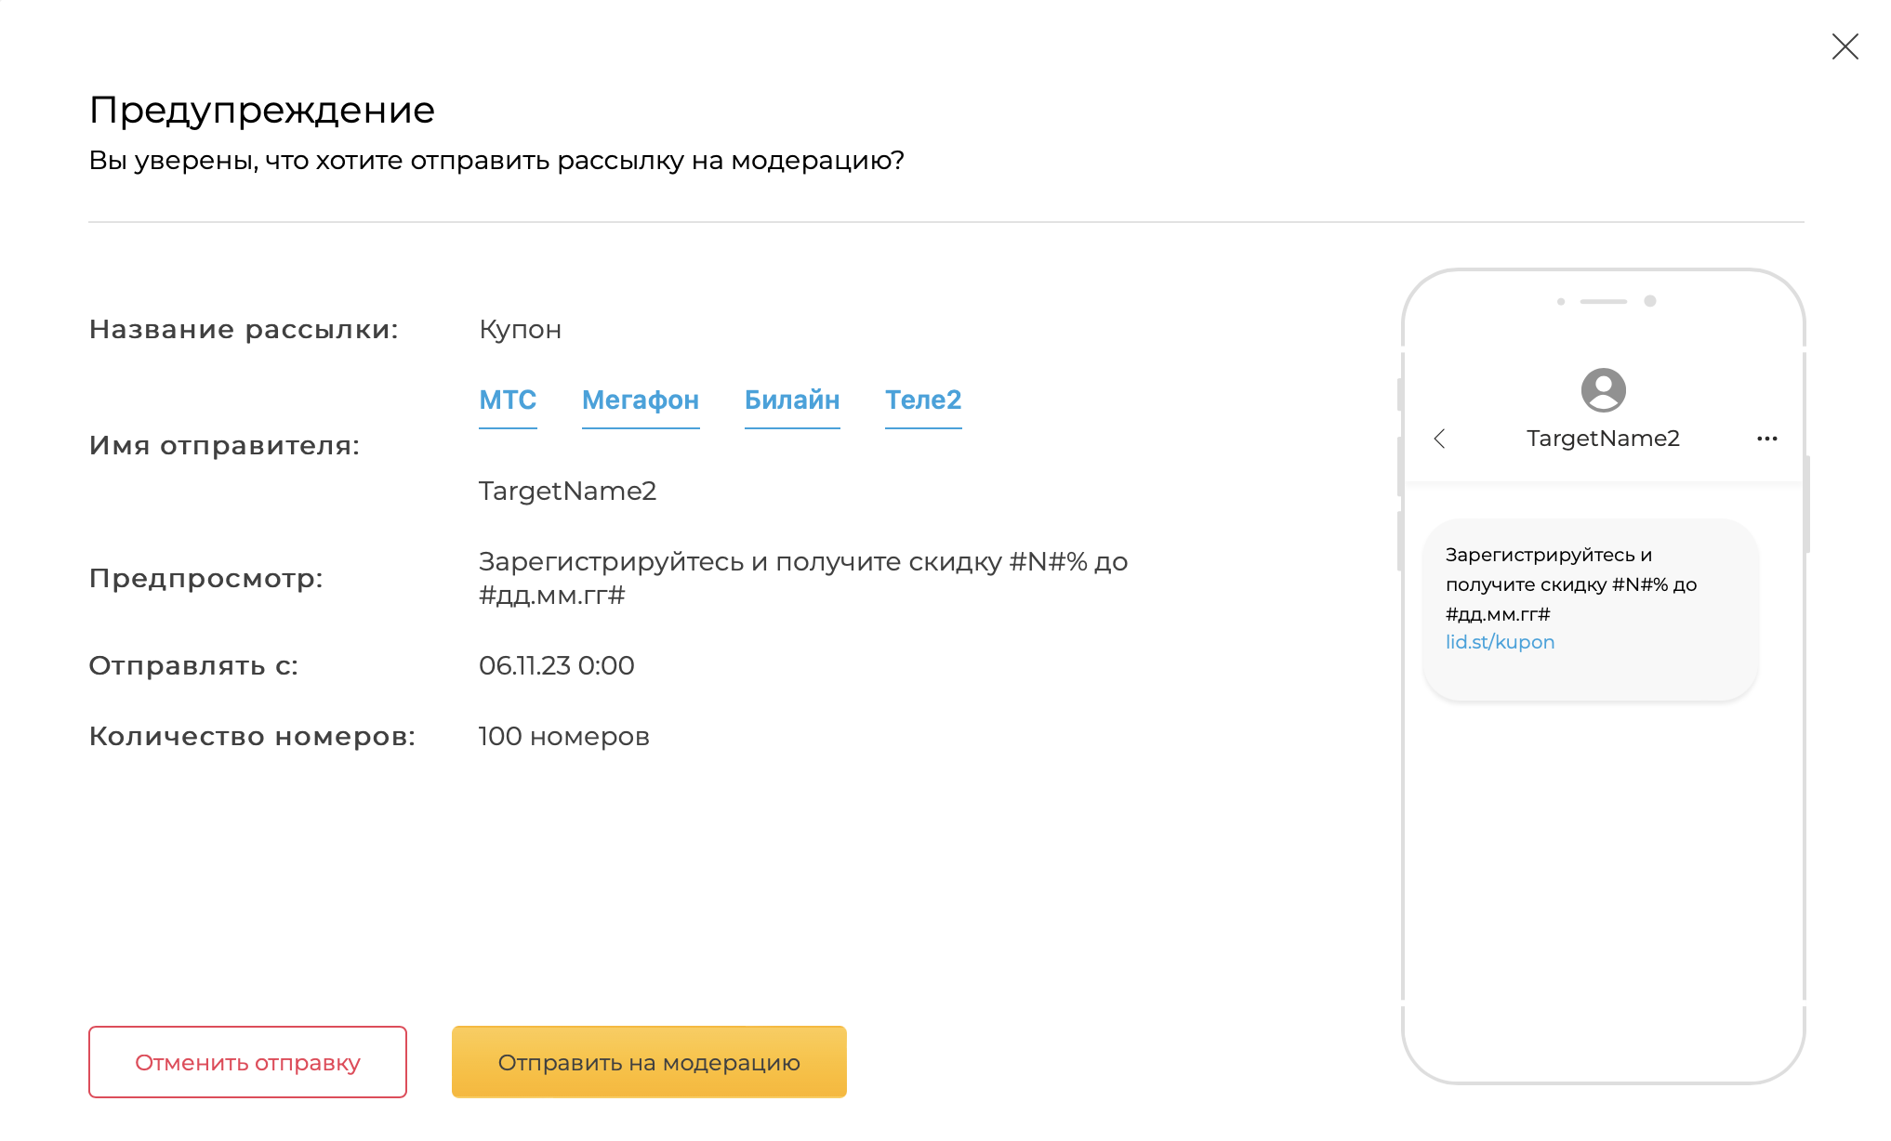Click the Предупреждение dialog title
The height and width of the screenshot is (1141, 1891).
tap(261, 110)
